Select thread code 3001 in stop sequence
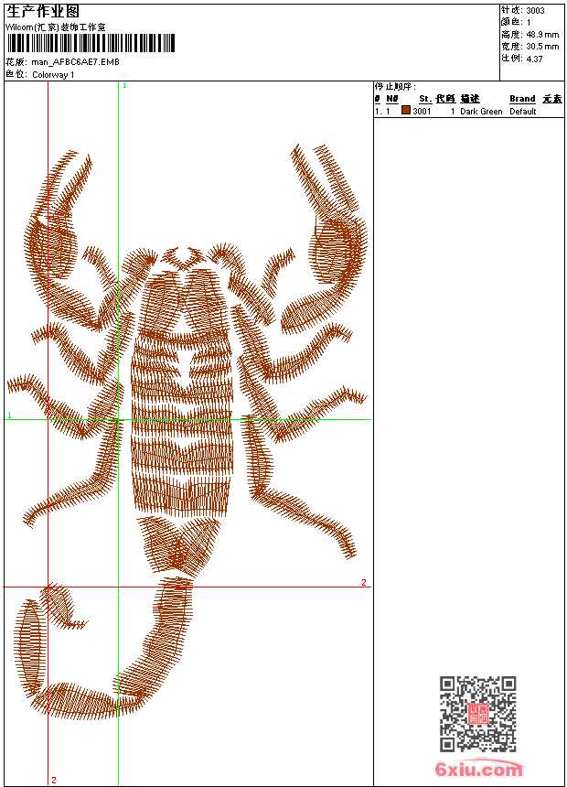The width and height of the screenshot is (567, 787). (x=422, y=112)
